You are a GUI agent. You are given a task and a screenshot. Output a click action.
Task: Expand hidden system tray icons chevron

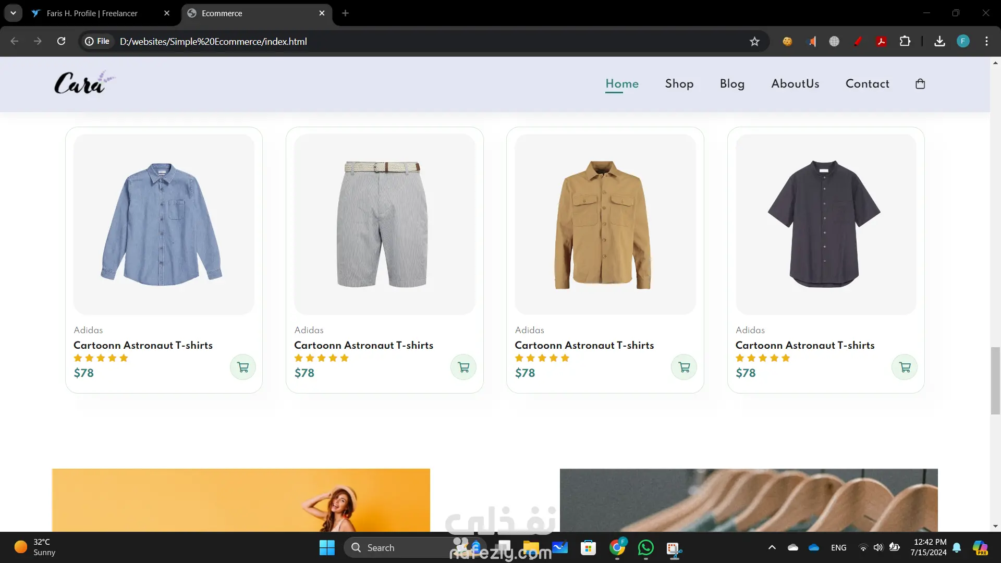point(772,547)
